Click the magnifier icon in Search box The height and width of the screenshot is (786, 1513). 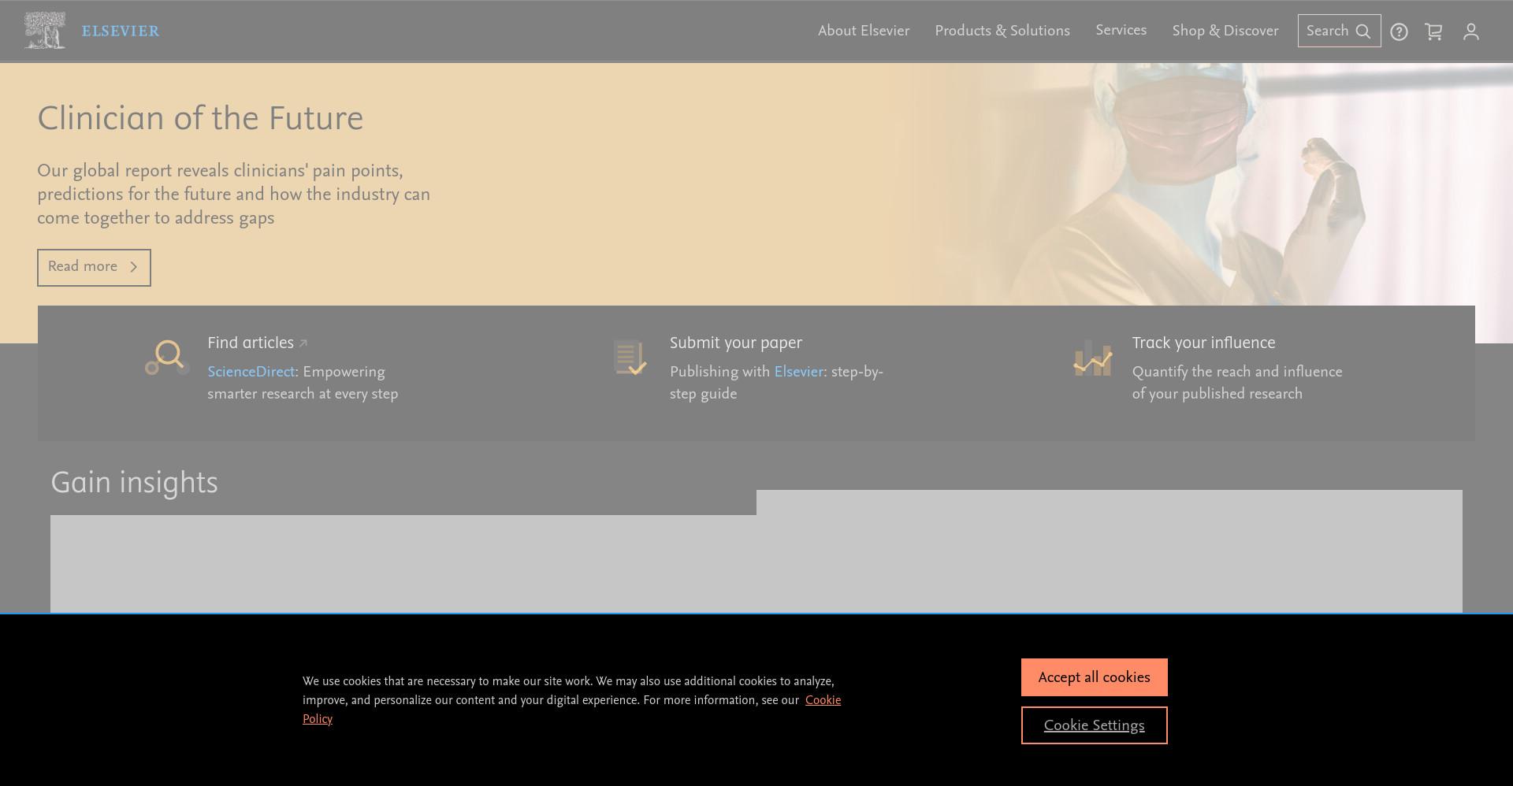pyautogui.click(x=1362, y=32)
